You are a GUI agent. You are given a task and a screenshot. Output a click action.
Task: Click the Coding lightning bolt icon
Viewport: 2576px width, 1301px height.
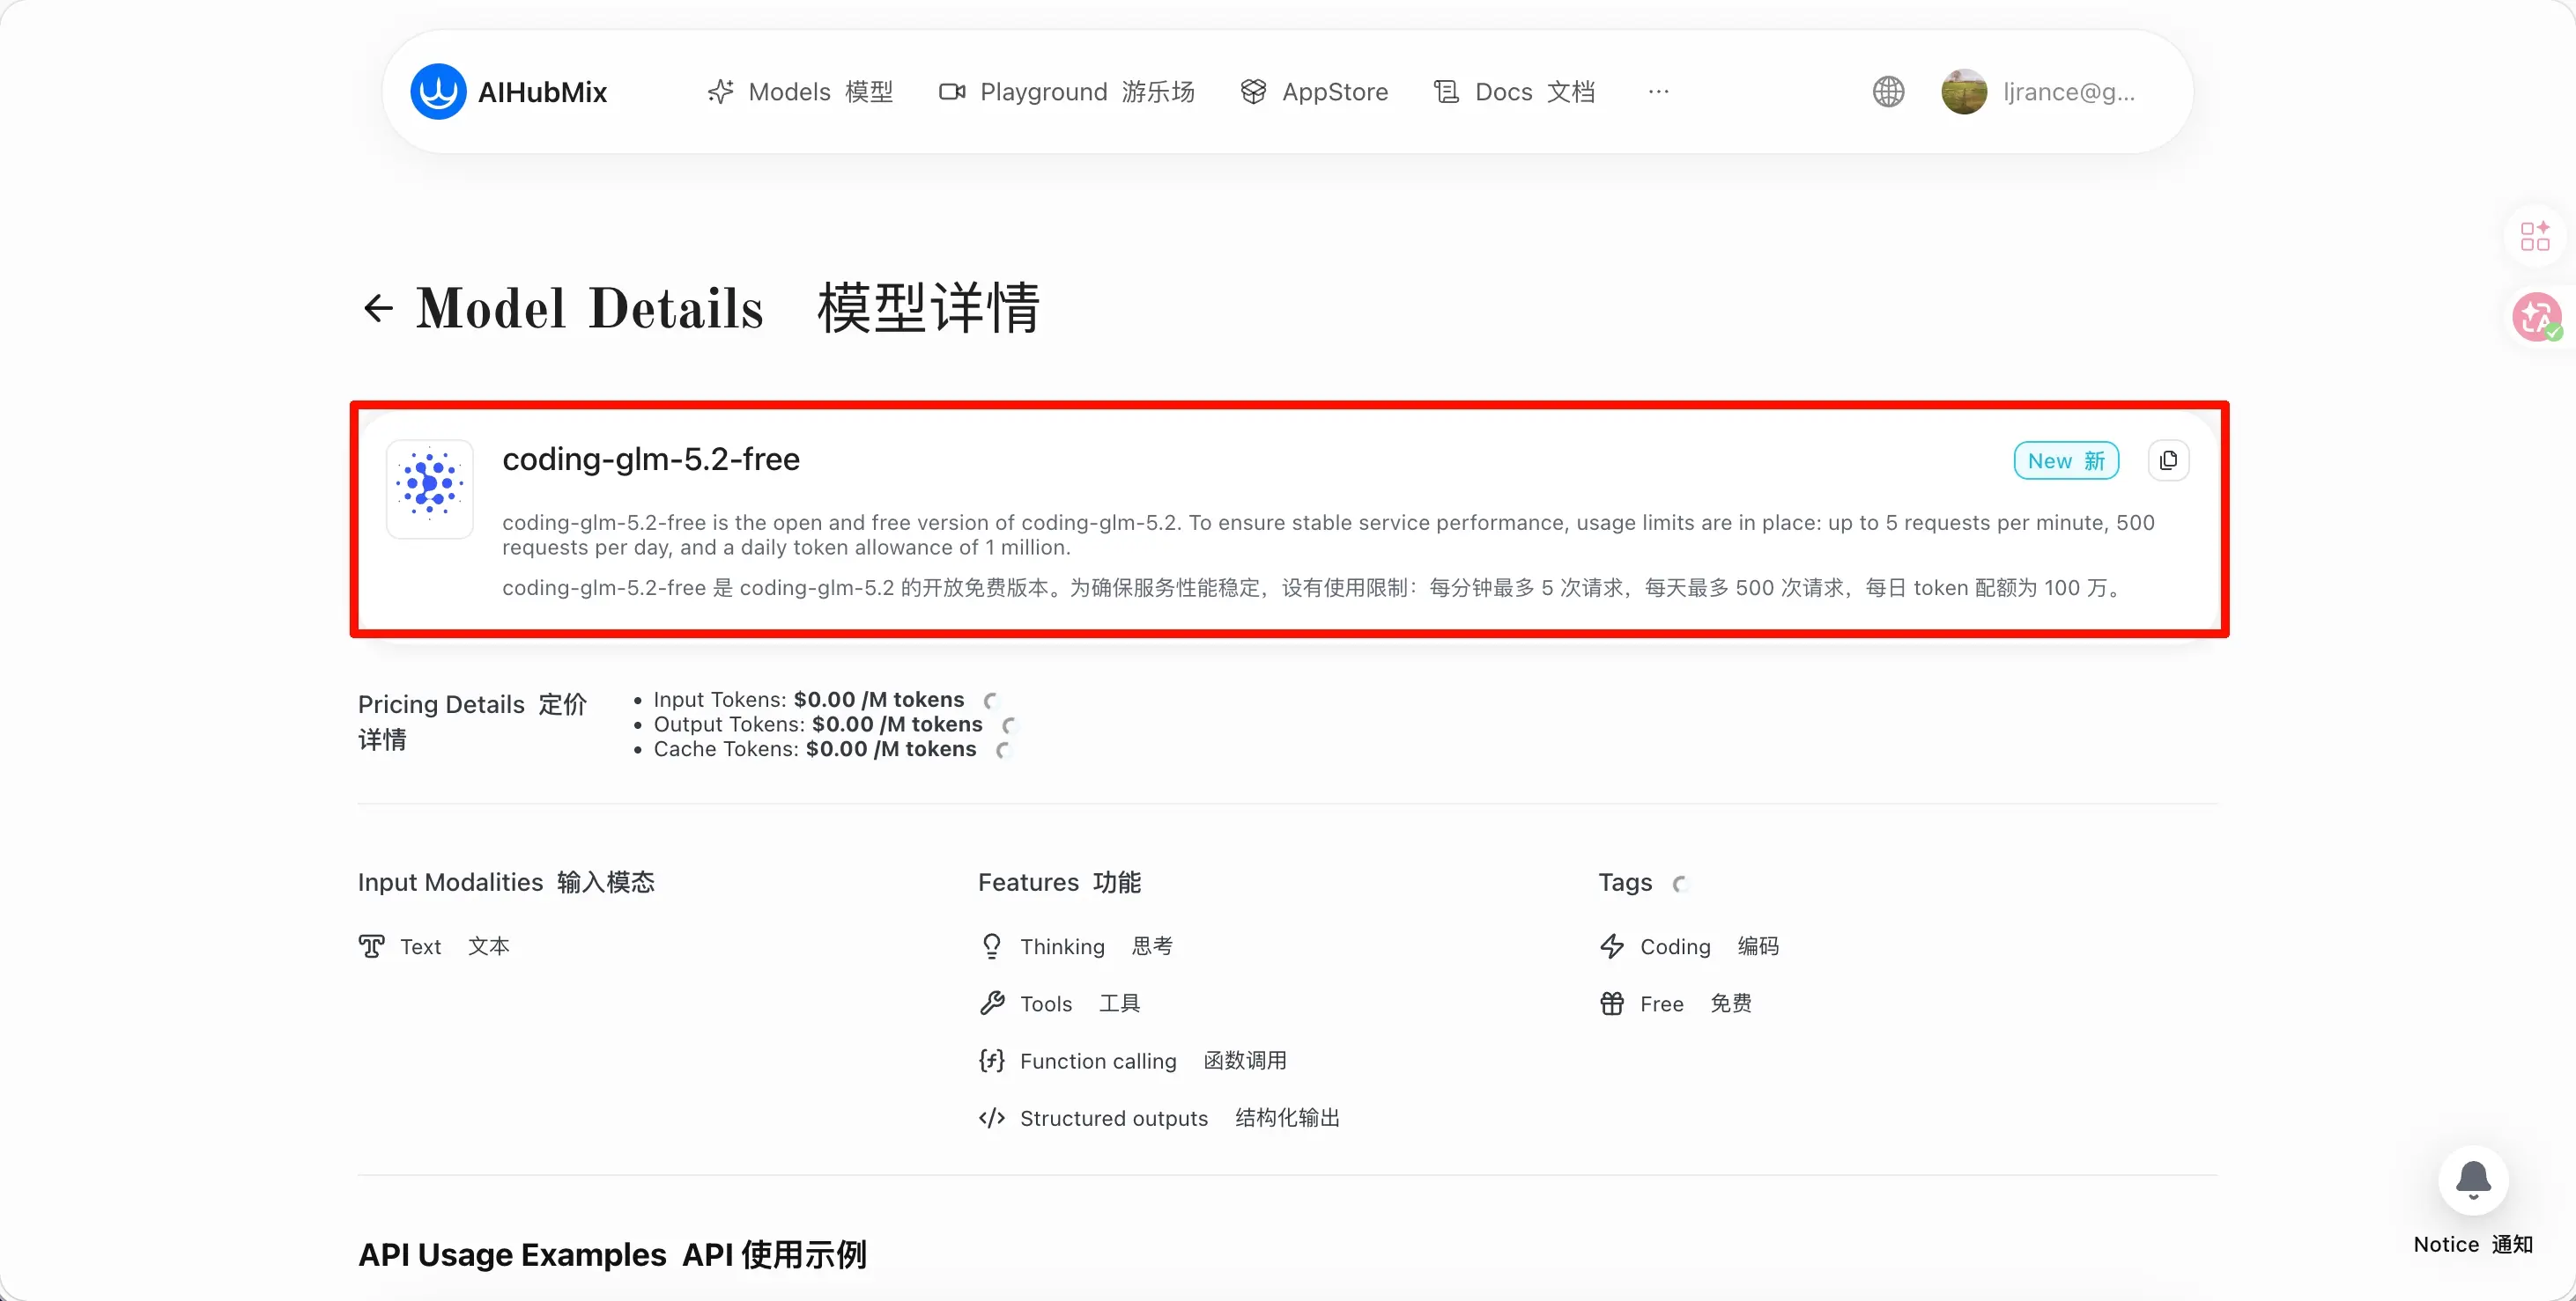coord(1611,946)
